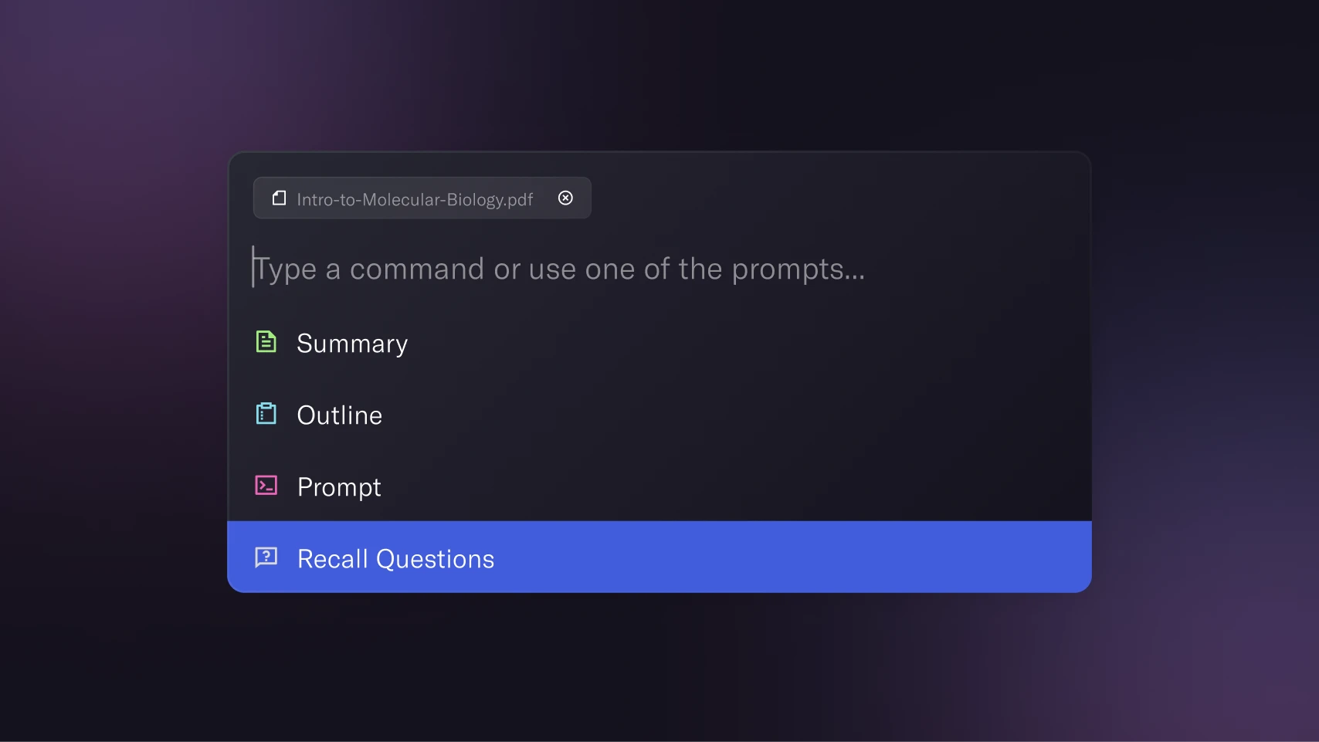
Task: Select the Summary prompt label
Action: (x=352, y=344)
